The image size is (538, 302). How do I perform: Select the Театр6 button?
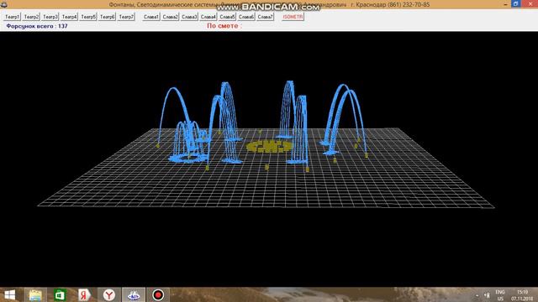[x=108, y=17]
